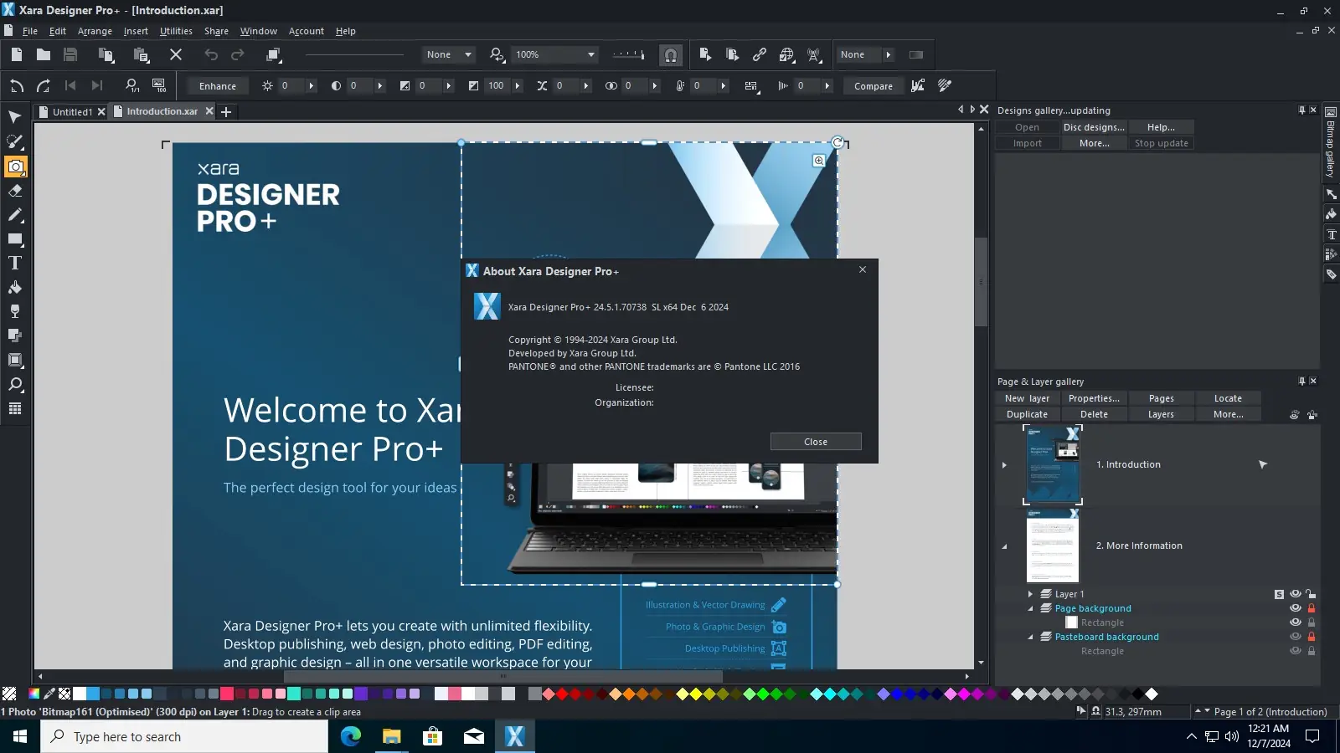Click the About dialog's Xara logo icon

[487, 306]
